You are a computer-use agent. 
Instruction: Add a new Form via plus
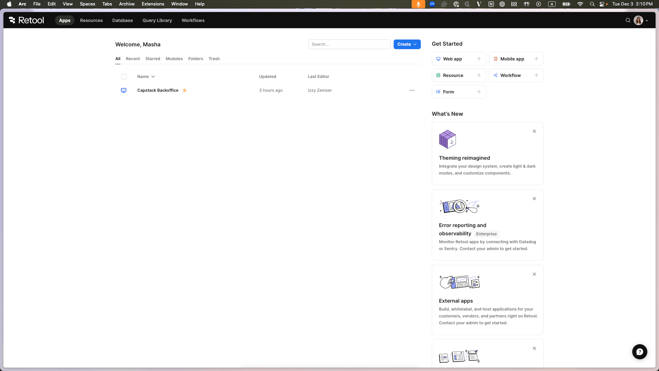click(479, 92)
